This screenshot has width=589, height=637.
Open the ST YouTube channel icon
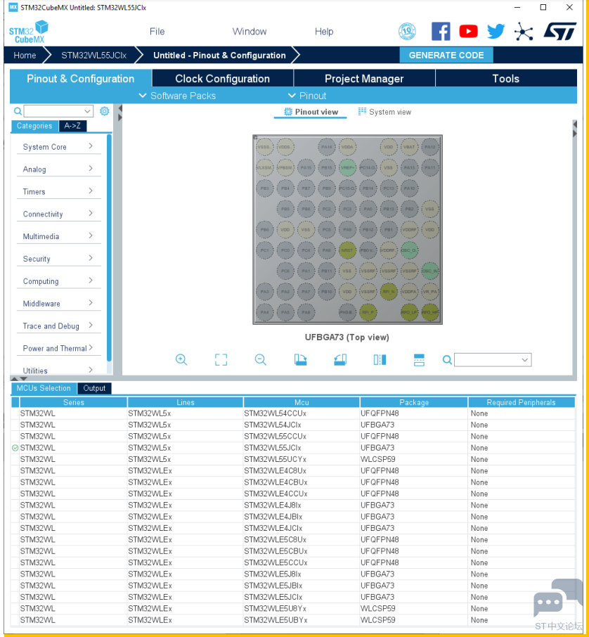pos(468,31)
